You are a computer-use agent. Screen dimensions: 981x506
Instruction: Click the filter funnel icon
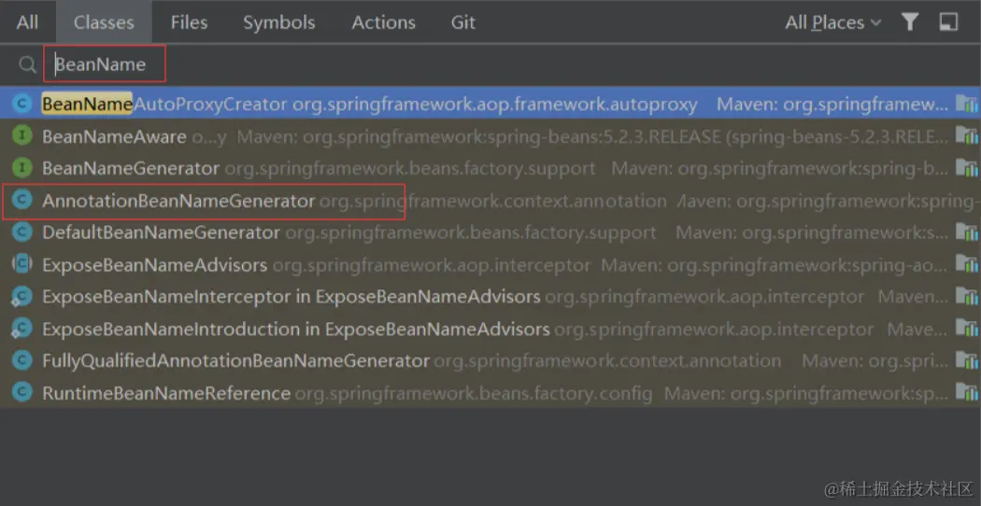point(910,22)
